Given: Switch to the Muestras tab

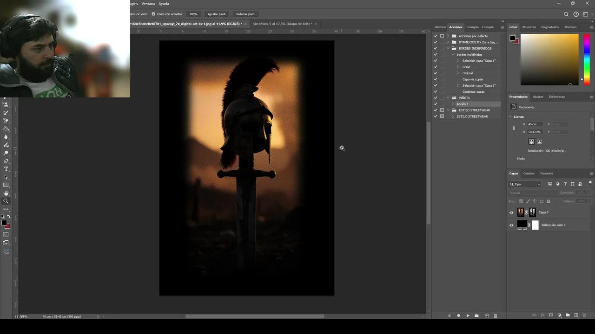Looking at the screenshot, I should point(529,27).
